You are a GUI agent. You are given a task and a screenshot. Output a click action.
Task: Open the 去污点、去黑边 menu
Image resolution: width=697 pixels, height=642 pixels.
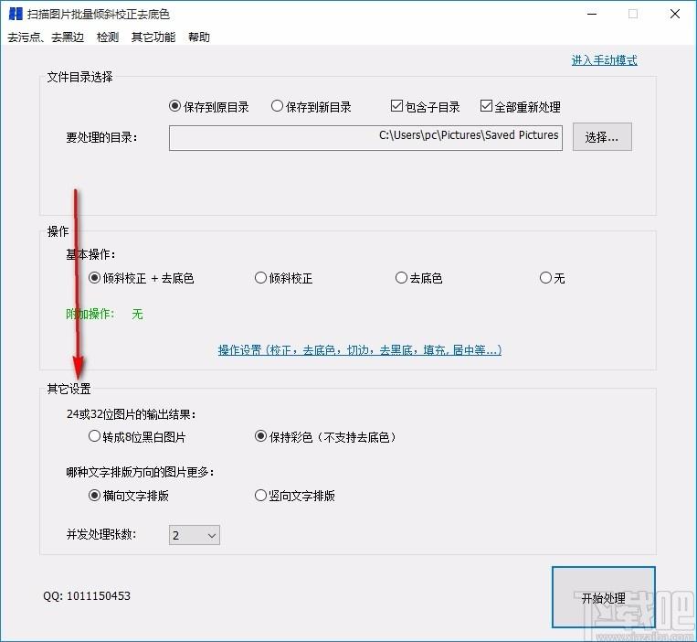point(46,37)
